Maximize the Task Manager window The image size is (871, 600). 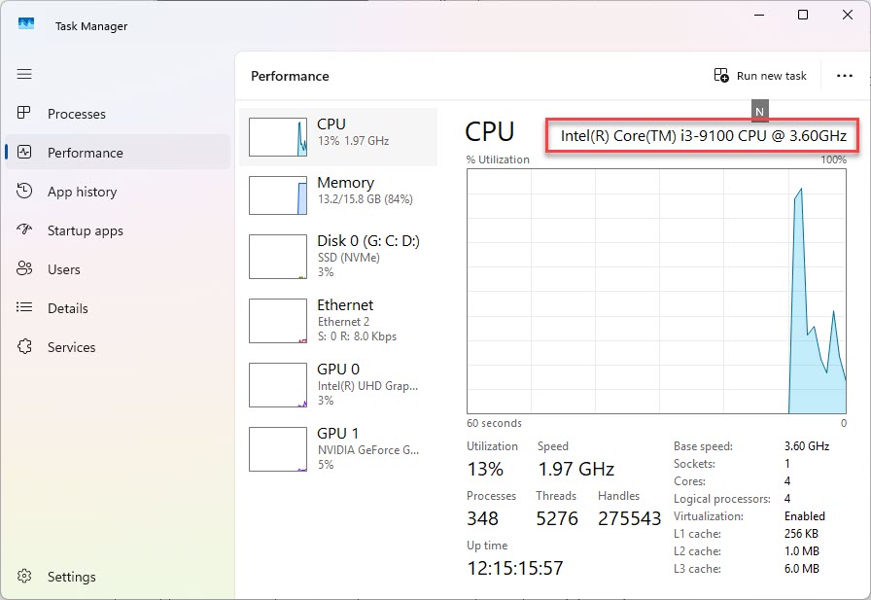[803, 16]
